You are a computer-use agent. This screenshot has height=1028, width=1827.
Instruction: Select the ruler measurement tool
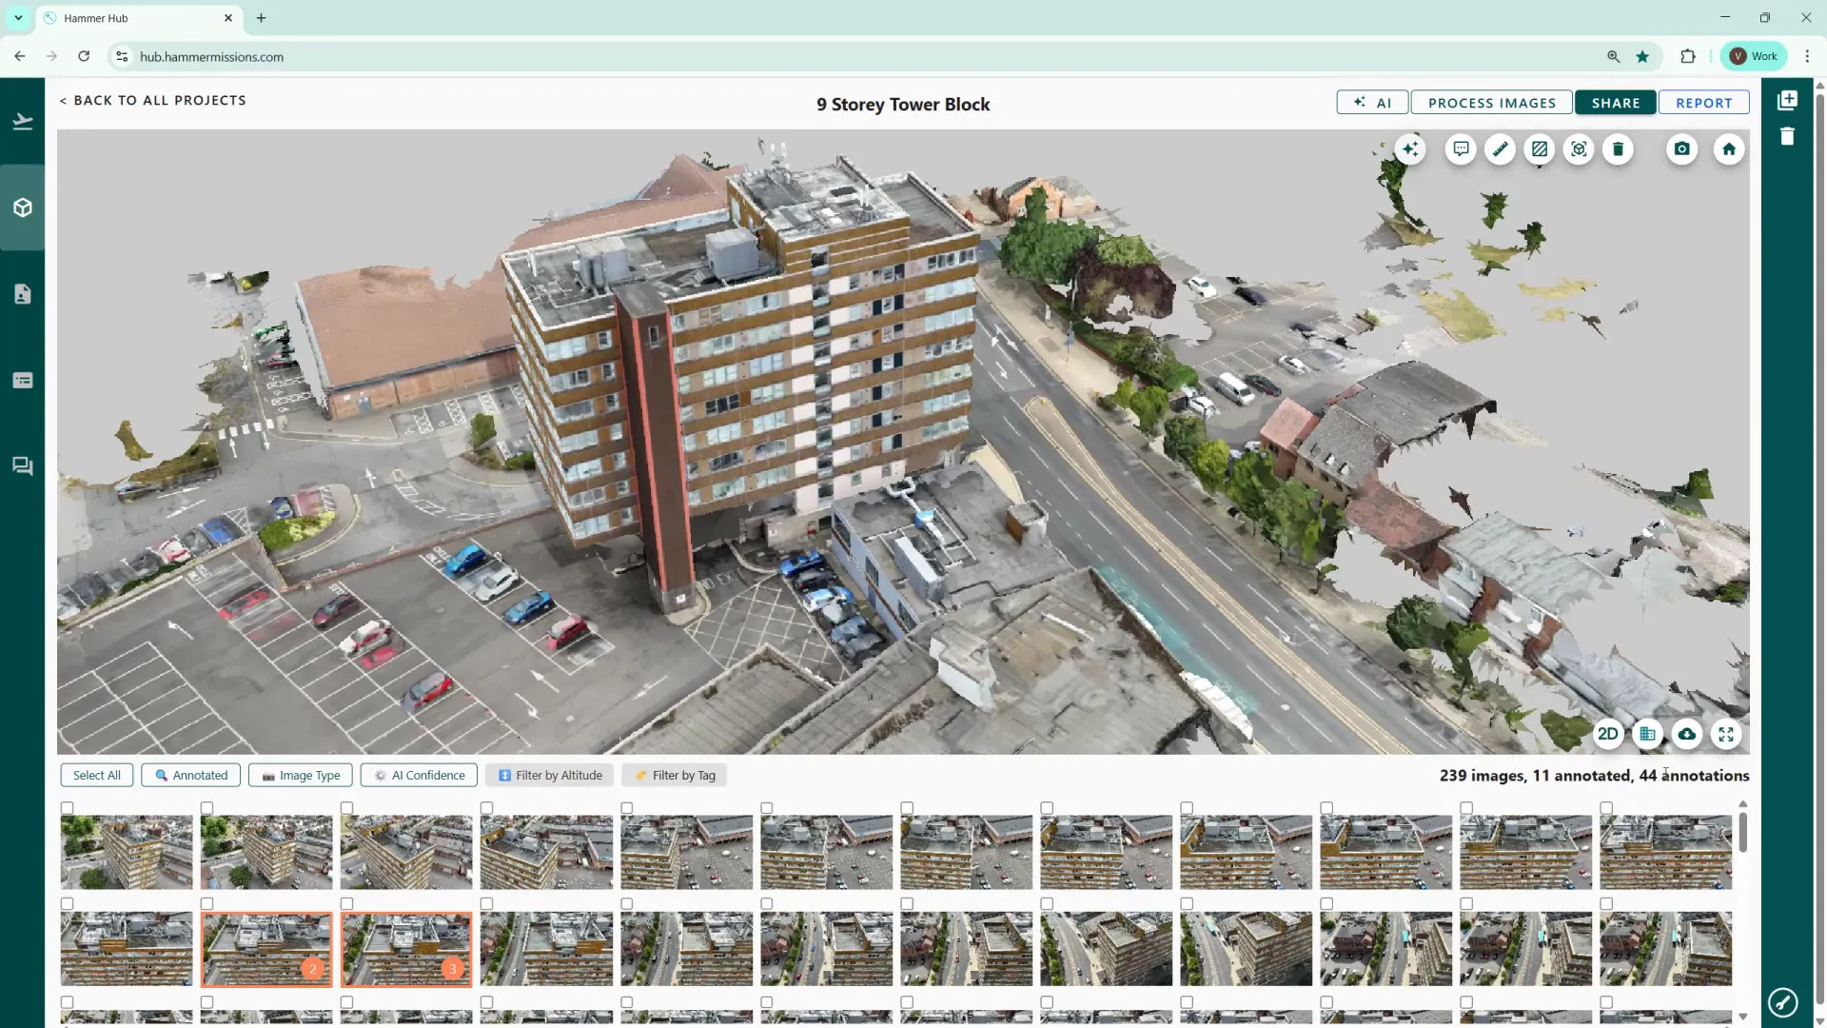point(1500,149)
